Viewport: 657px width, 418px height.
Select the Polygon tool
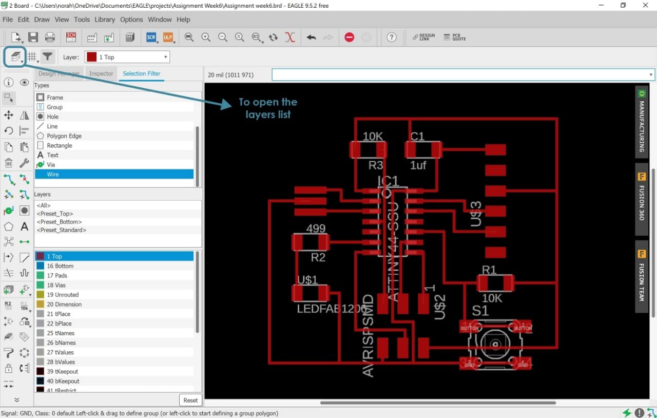coord(9,226)
